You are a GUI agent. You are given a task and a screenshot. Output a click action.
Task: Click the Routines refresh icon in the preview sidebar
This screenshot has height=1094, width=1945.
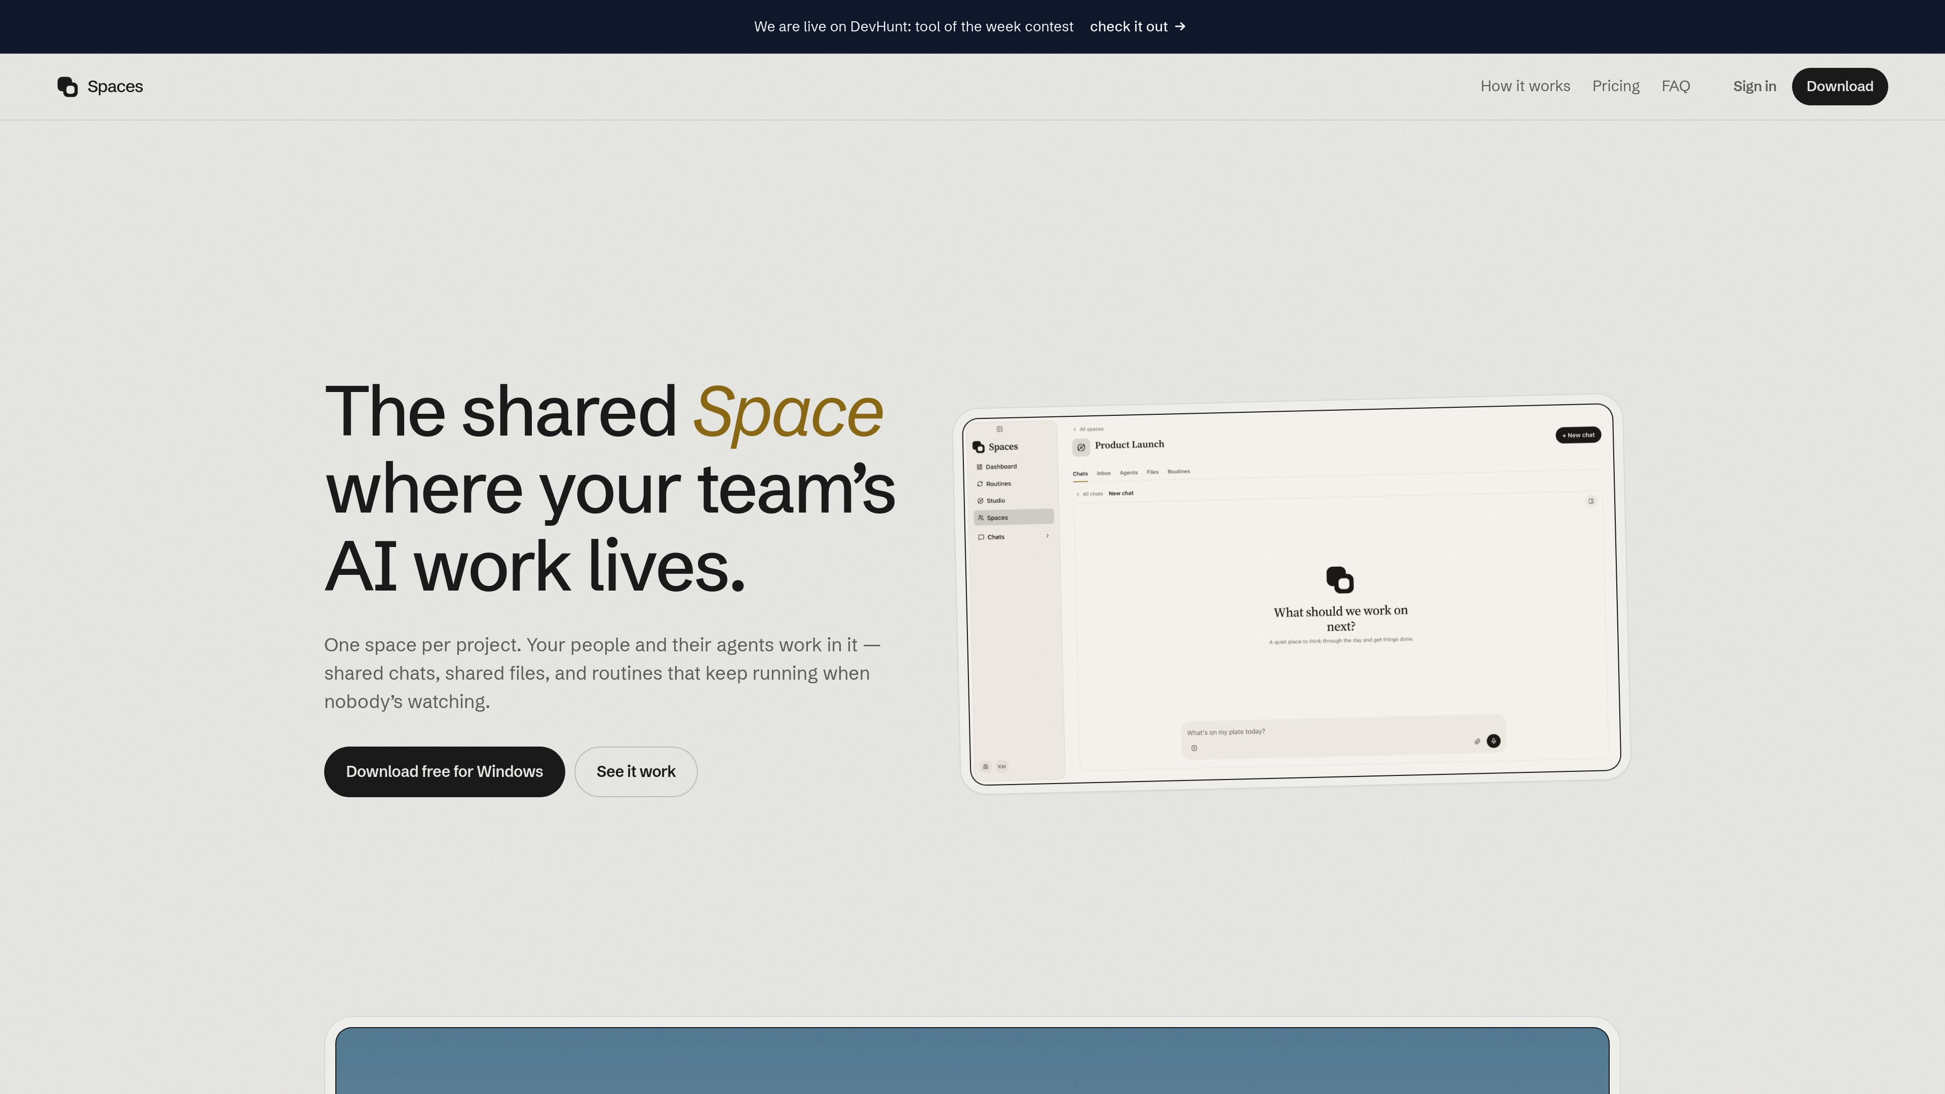pyautogui.click(x=980, y=484)
